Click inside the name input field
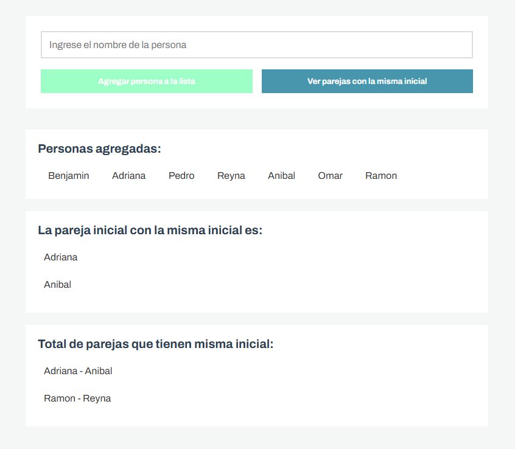The image size is (515, 449). click(x=256, y=44)
